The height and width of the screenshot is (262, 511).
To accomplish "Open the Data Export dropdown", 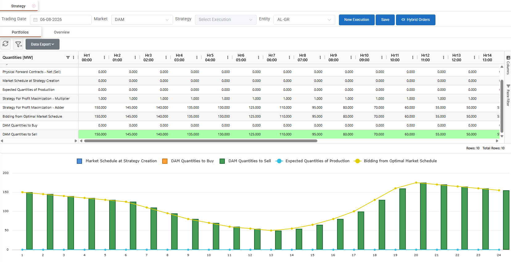I will pos(43,44).
